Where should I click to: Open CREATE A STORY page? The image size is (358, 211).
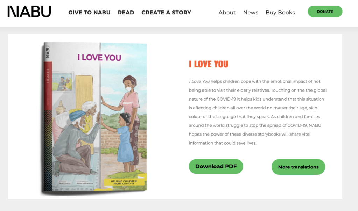166,13
